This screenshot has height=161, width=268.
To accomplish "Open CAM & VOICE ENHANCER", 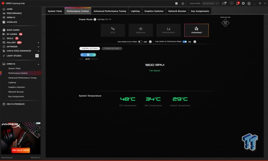I will coord(19,51).
